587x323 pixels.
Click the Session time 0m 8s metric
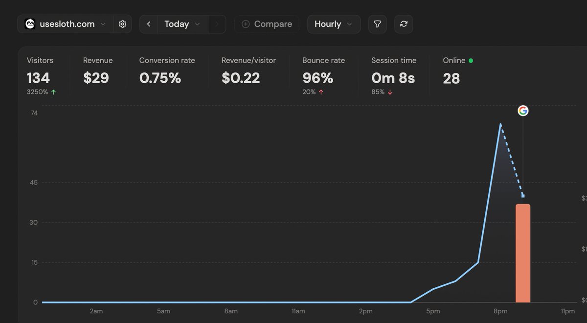(x=394, y=76)
